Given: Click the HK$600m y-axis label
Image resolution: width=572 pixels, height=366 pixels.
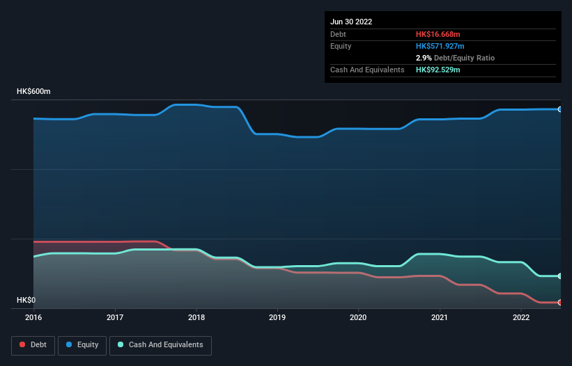Looking at the screenshot, I should click(x=33, y=91).
